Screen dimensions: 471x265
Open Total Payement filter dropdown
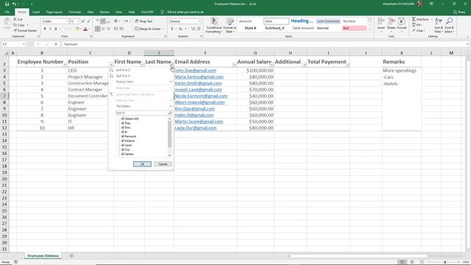pos(348,65)
